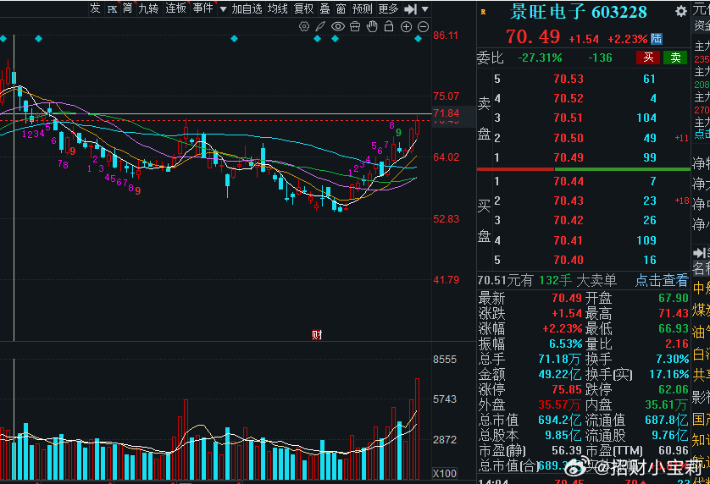The width and height of the screenshot is (710, 484).
Task: Zoom in with the plus icon
Action: (406, 27)
